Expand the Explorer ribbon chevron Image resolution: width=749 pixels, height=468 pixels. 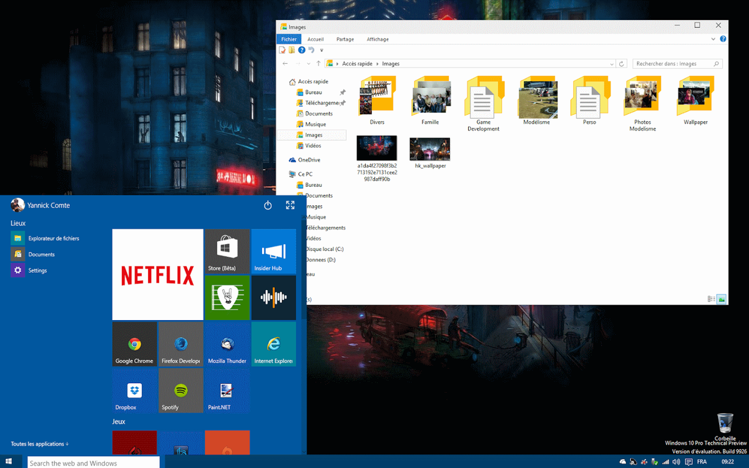(714, 39)
